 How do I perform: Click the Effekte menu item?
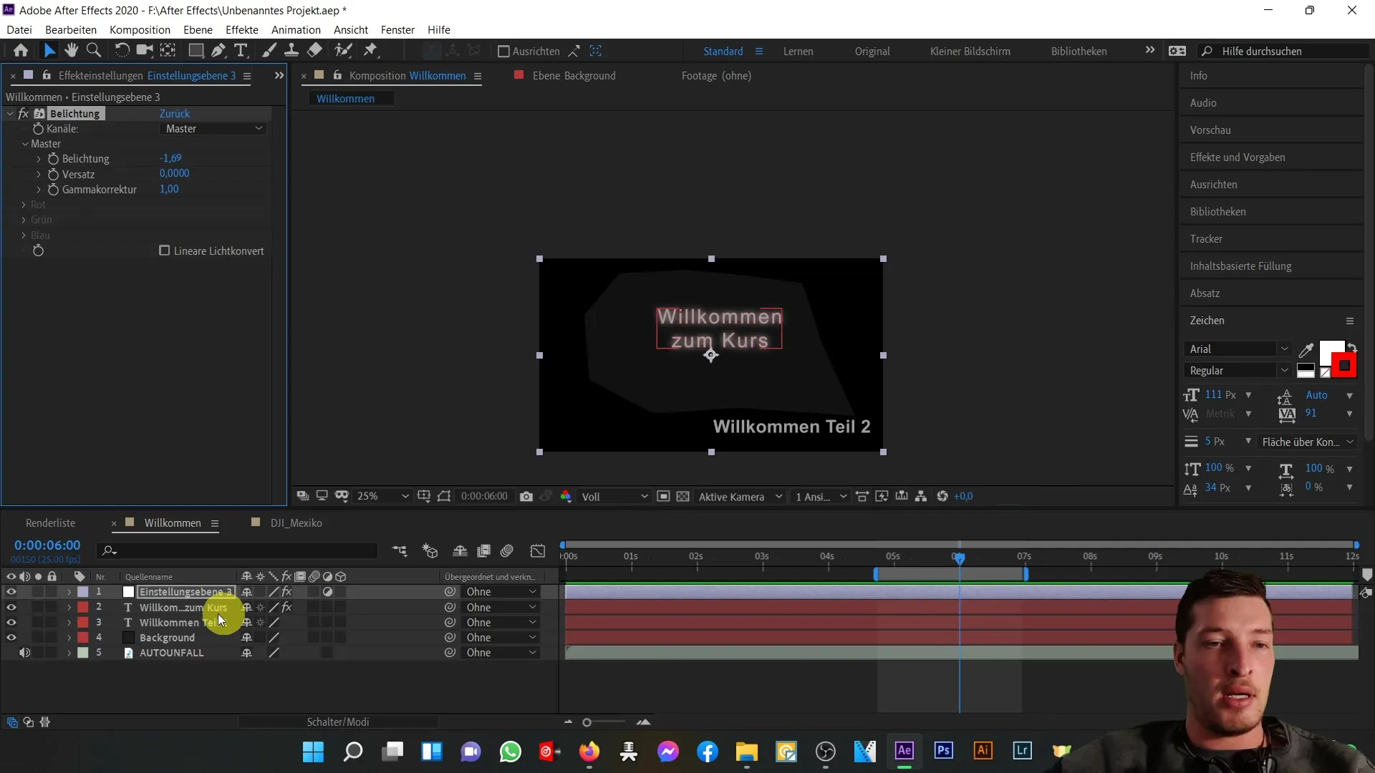242,29
